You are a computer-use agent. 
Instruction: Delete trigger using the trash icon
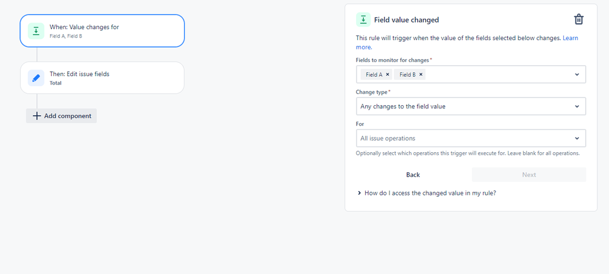tap(579, 19)
